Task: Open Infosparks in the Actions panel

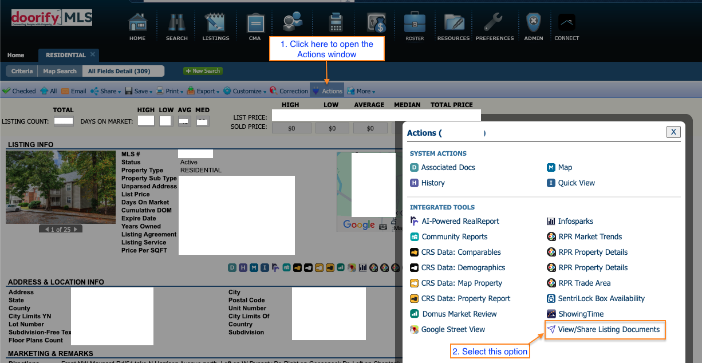Action: (570, 221)
